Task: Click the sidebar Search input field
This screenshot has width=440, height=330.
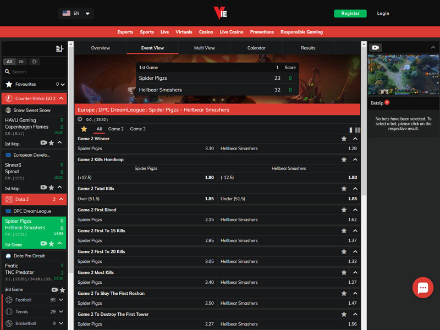Action: (x=35, y=72)
